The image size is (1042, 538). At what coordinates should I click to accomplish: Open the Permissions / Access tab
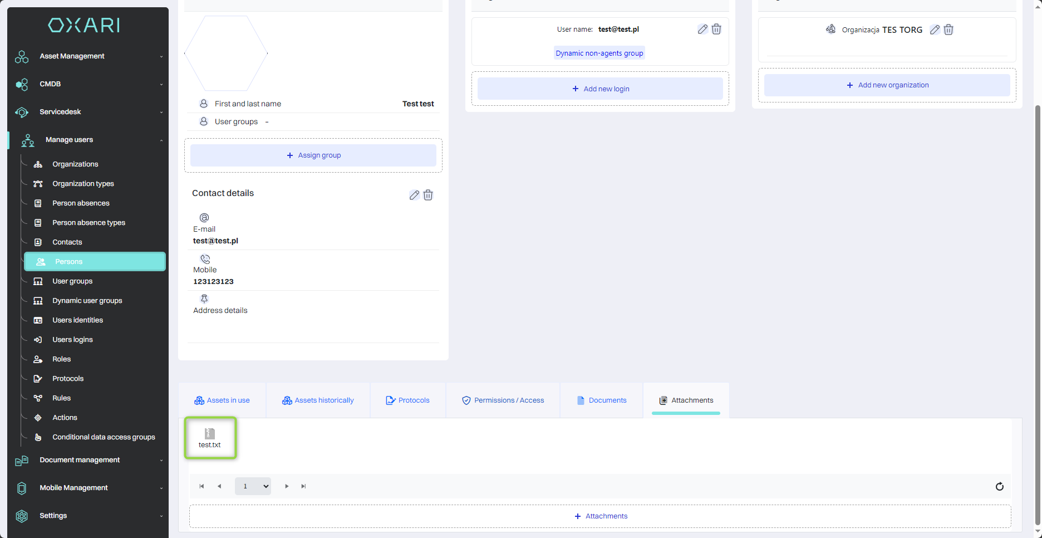503,400
